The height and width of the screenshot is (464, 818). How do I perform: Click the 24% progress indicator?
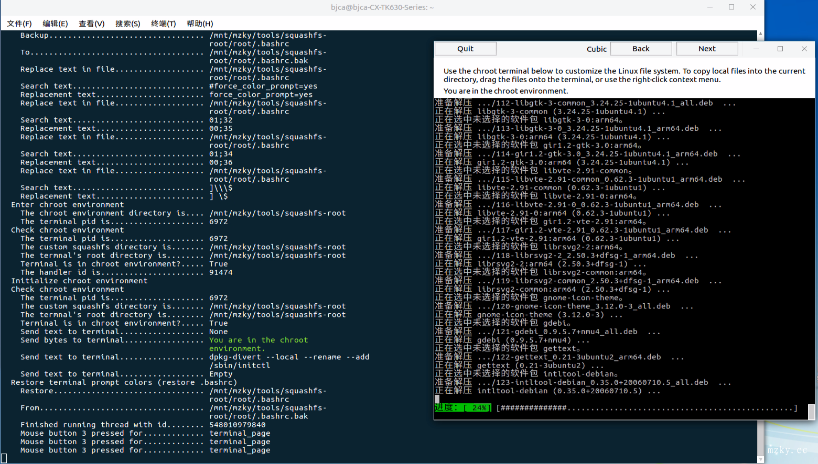coord(463,408)
